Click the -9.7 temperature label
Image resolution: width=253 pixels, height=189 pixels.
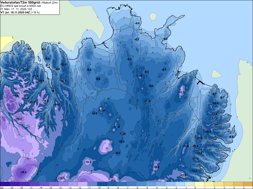click(214, 94)
